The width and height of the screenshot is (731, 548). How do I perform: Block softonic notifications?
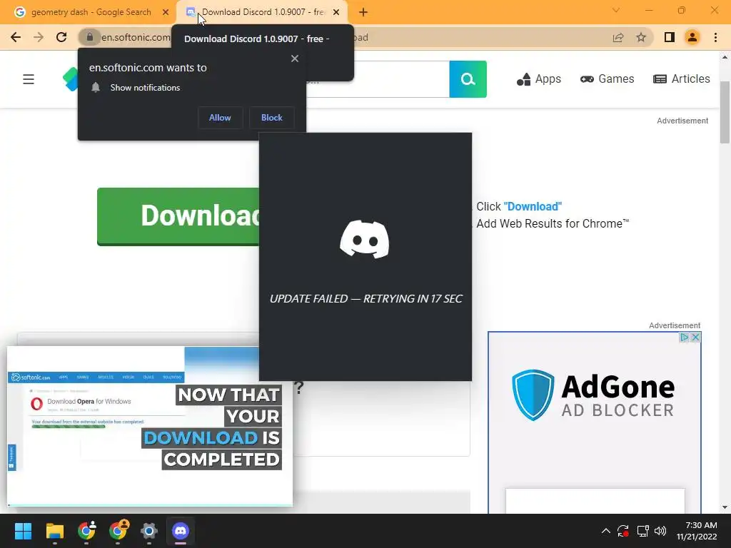272,118
